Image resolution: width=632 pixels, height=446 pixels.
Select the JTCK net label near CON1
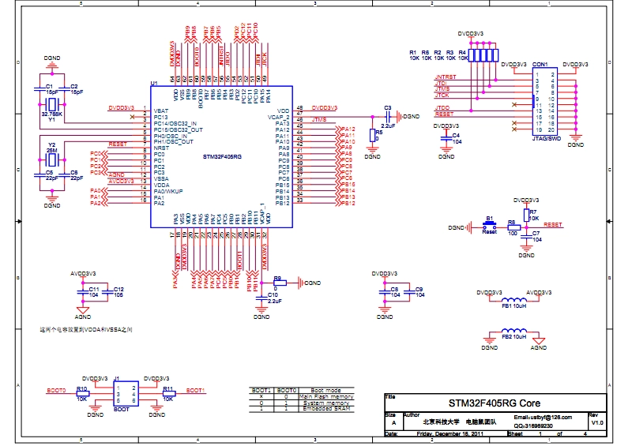(x=442, y=95)
